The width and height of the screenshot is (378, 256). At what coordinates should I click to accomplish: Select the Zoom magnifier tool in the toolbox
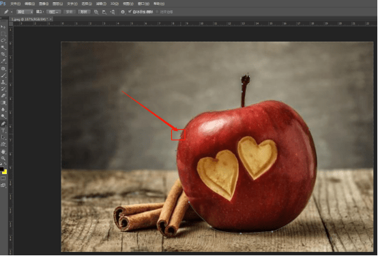pyautogui.click(x=3, y=158)
